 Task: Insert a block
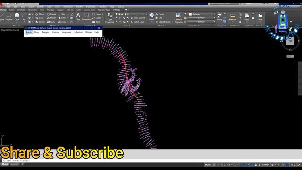(x=151, y=17)
